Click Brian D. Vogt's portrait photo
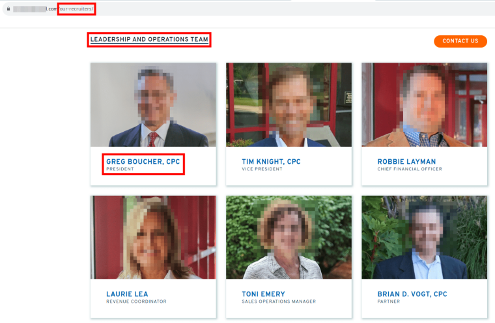 [424, 238]
